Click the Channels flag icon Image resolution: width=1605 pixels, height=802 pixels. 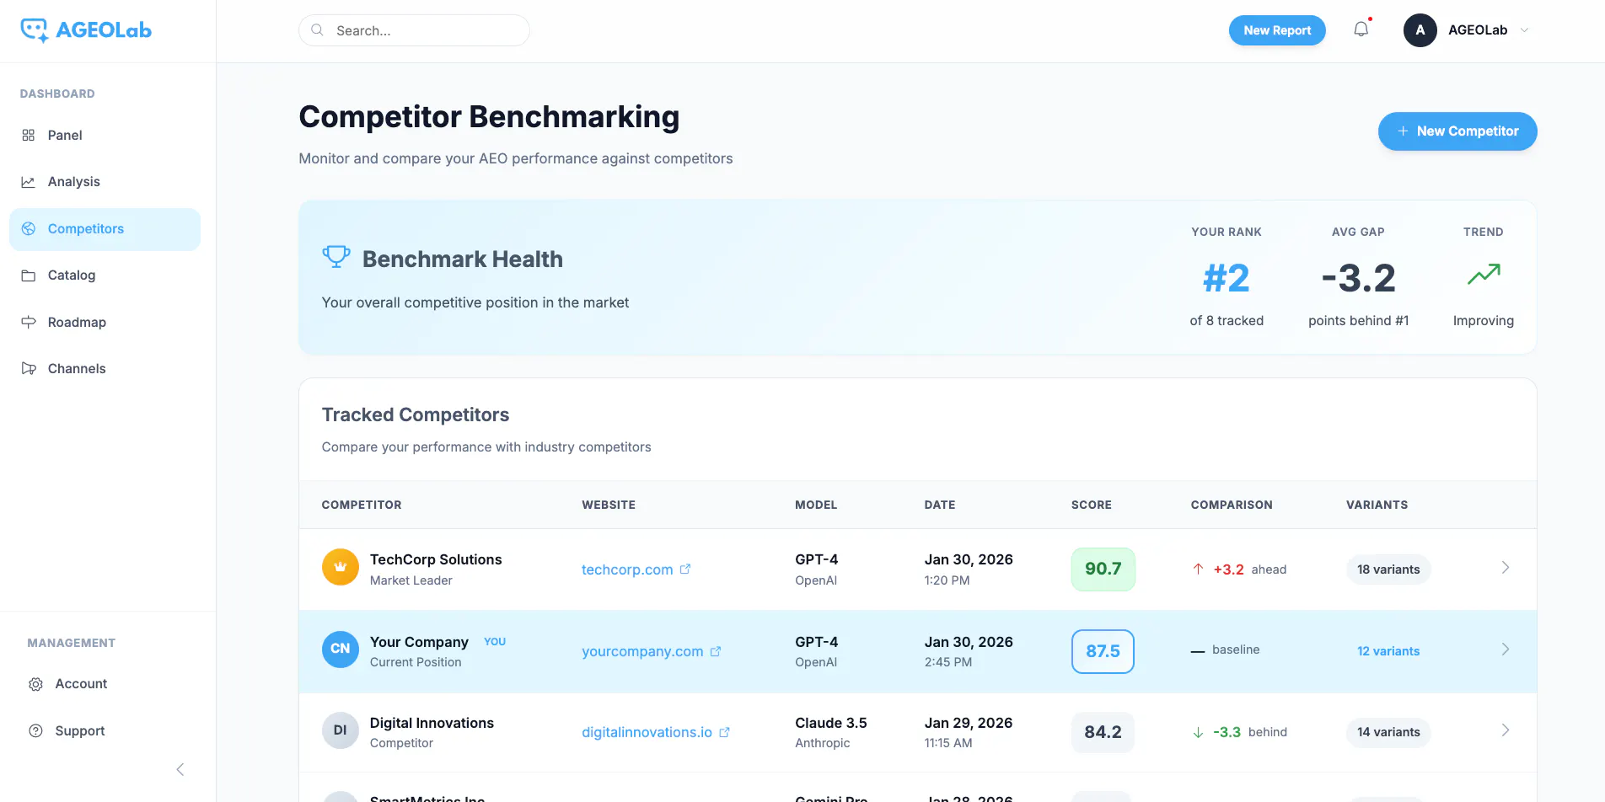tap(29, 369)
